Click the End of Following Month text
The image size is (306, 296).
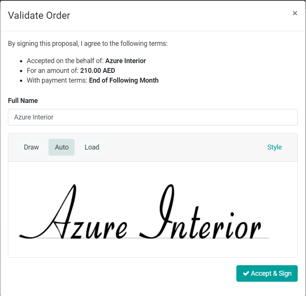[123, 80]
